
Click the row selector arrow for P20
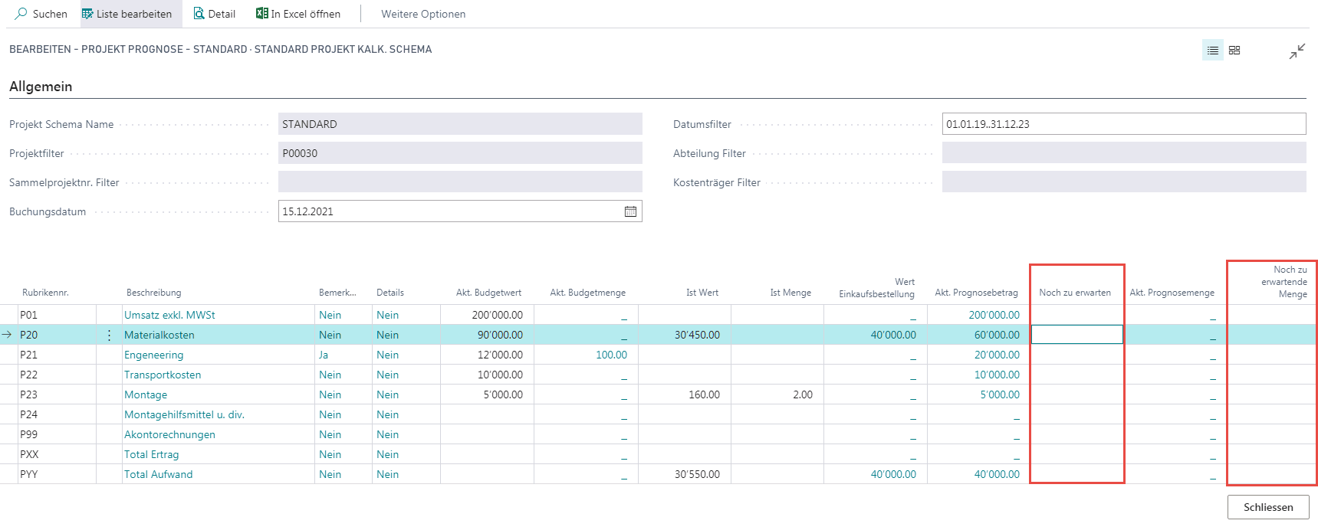coord(8,335)
